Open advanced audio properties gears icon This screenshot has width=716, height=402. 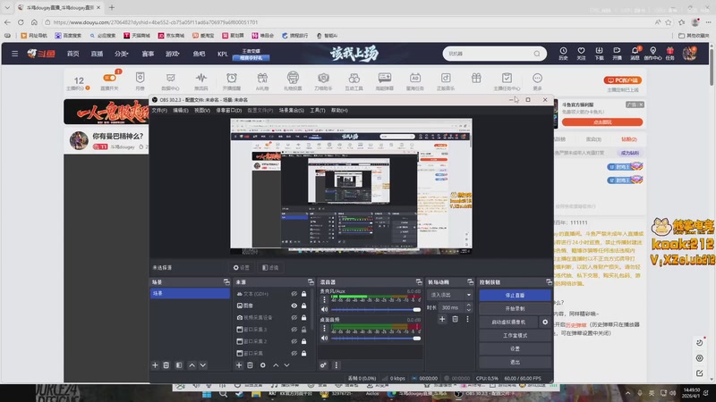coord(323,365)
